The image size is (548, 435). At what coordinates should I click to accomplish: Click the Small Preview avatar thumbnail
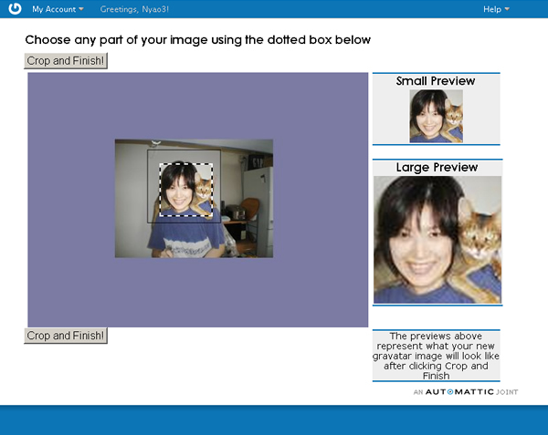tap(436, 116)
